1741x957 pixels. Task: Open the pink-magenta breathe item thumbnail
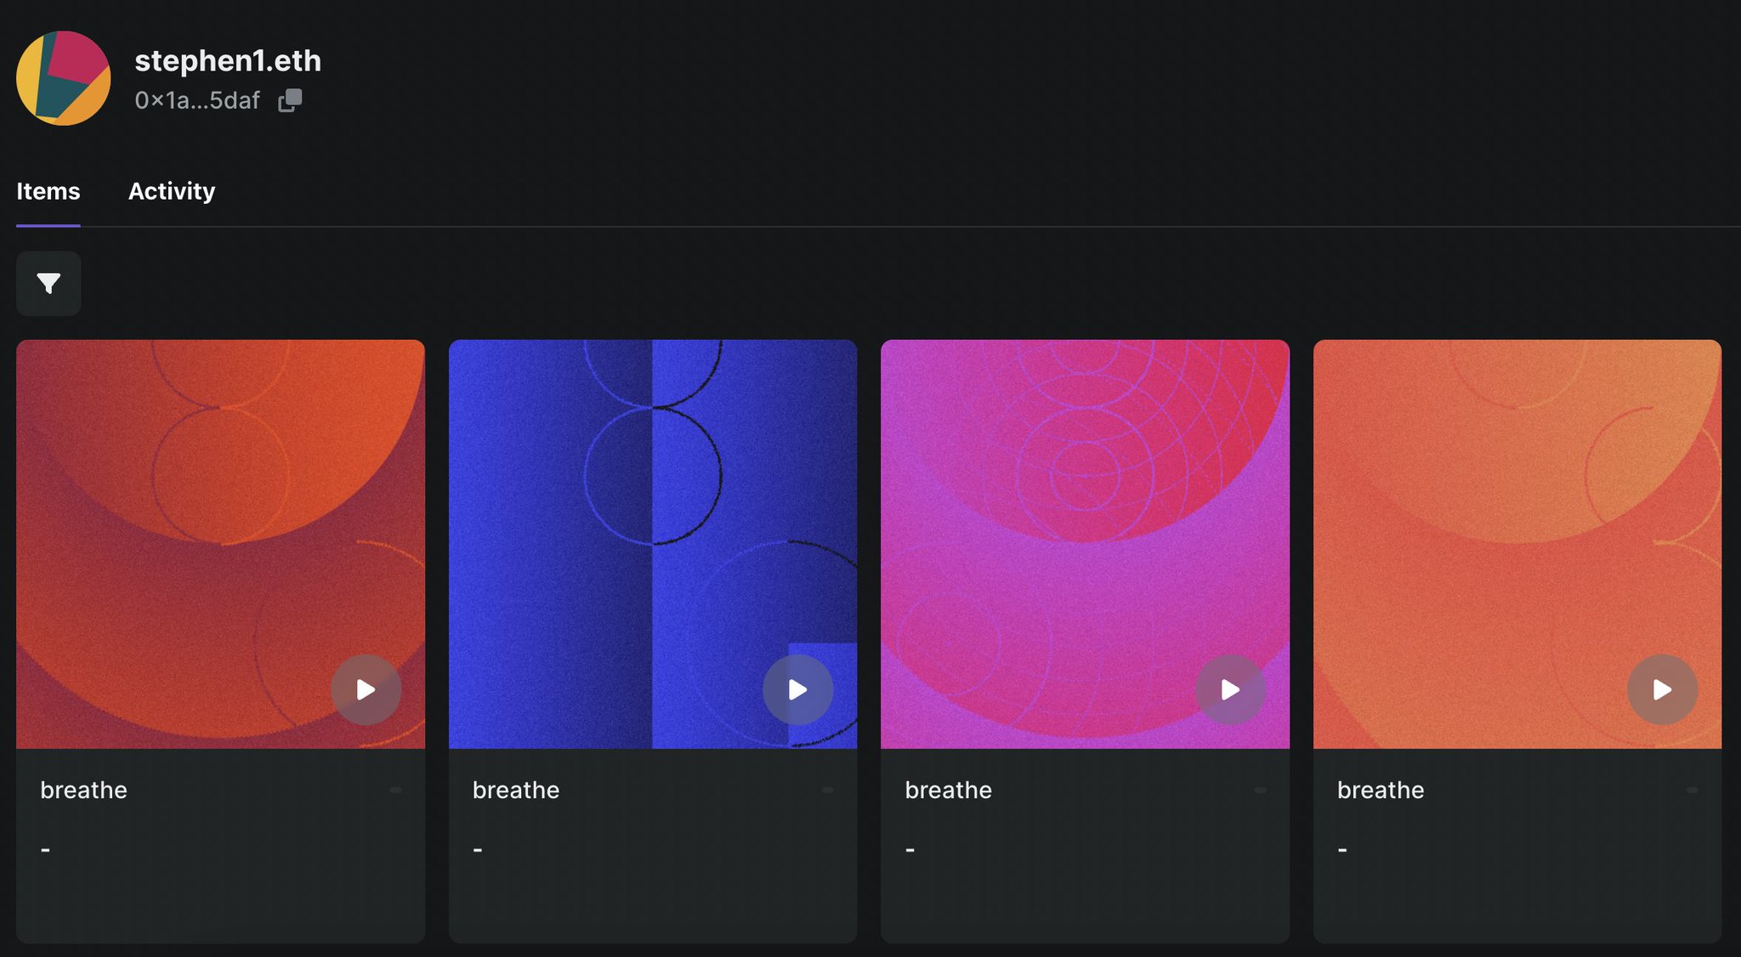[x=1085, y=544]
